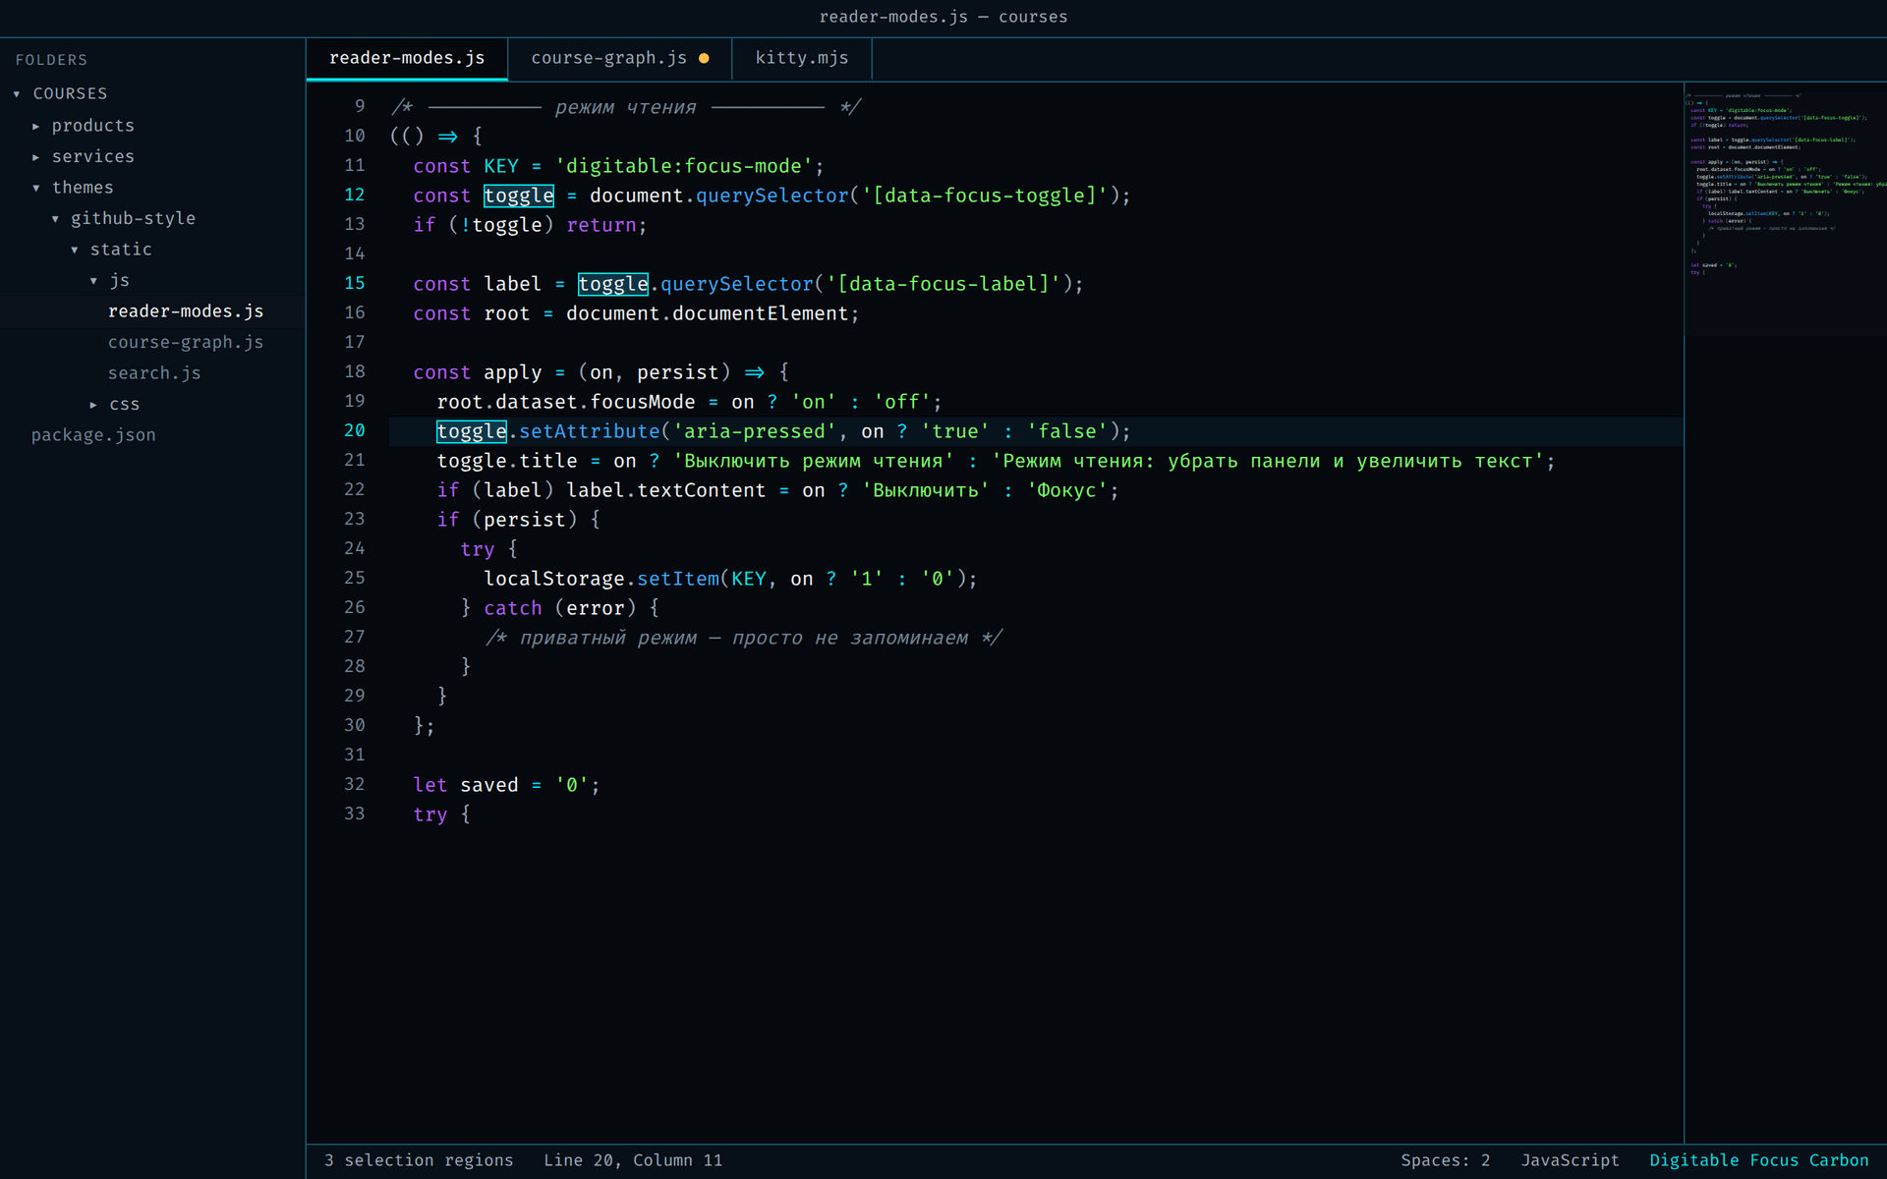Click '3 selection regions' in status bar
Image resolution: width=1887 pixels, height=1179 pixels.
(x=419, y=1160)
